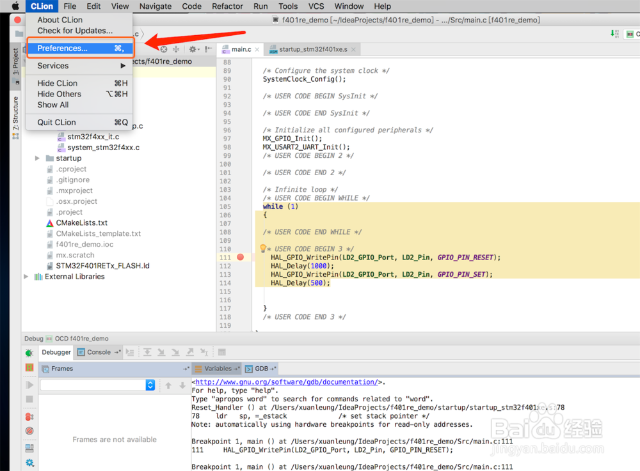Click Force Step Into icon
Viewport: 640px width, 471px height.
click(175, 352)
